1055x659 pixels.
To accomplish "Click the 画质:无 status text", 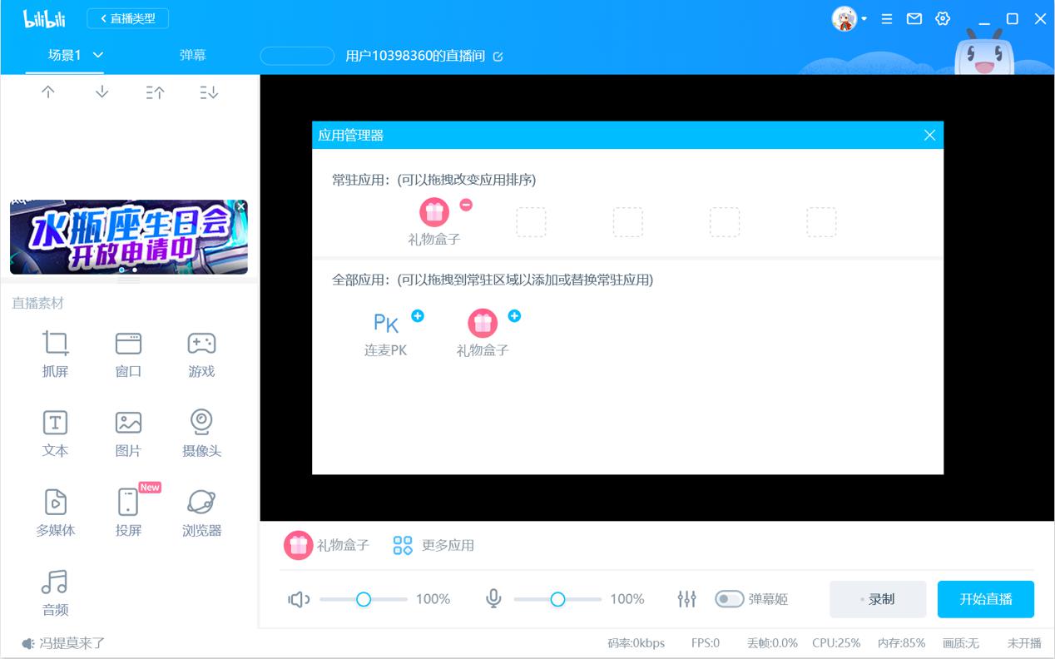I will (961, 643).
